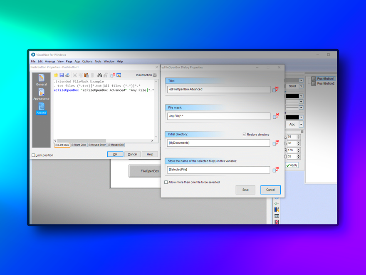
Task: Click the green Apply button
Action: [x=292, y=165]
